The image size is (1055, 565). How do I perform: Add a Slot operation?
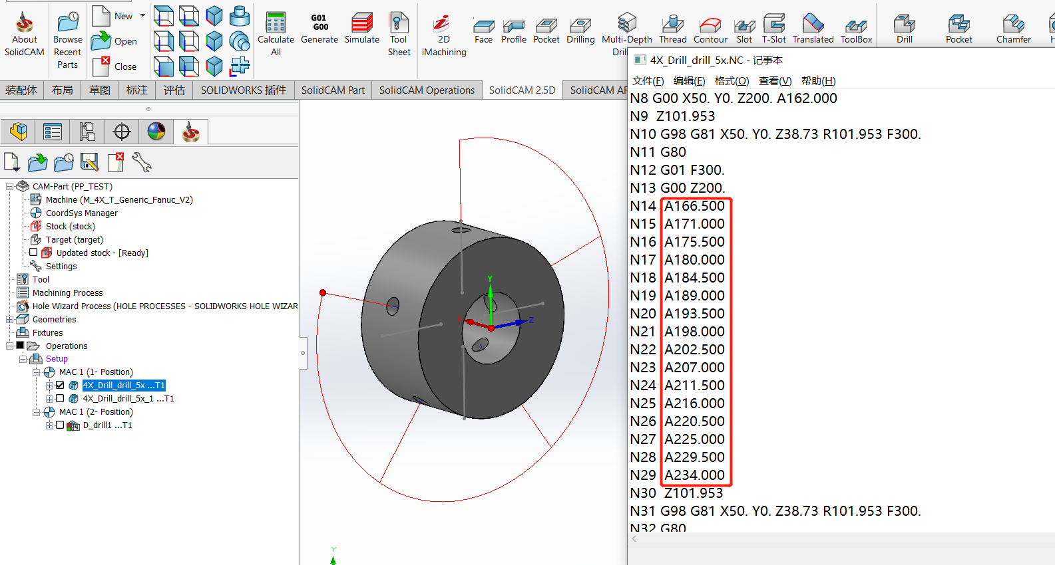744,31
